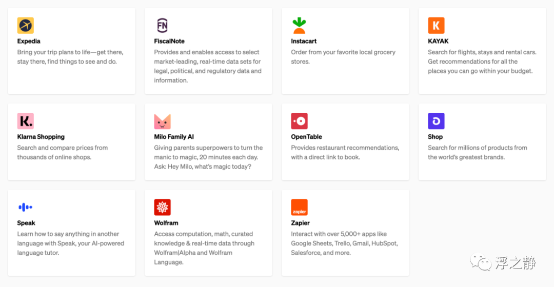Viewport: 554px width, 287px height.
Task: Click the orange KAYAK K icon
Action: (436, 25)
